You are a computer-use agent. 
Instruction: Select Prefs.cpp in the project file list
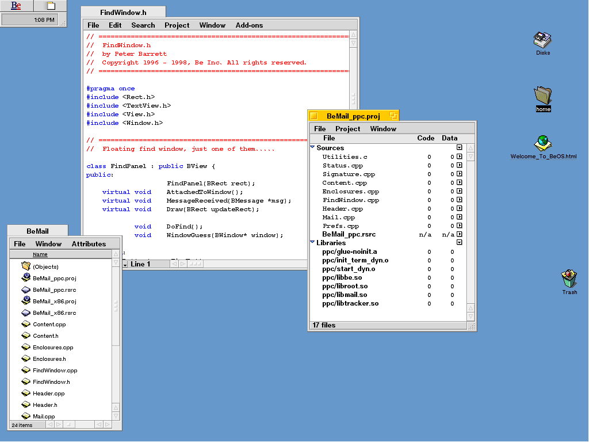coord(341,226)
